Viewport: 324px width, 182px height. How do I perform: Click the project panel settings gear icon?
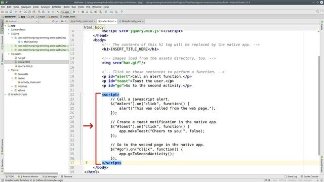(62, 21)
